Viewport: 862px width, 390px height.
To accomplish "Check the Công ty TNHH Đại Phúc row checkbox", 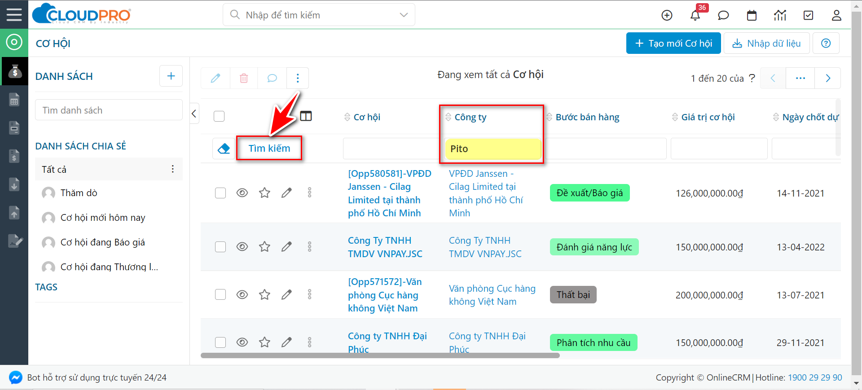I will tap(220, 342).
